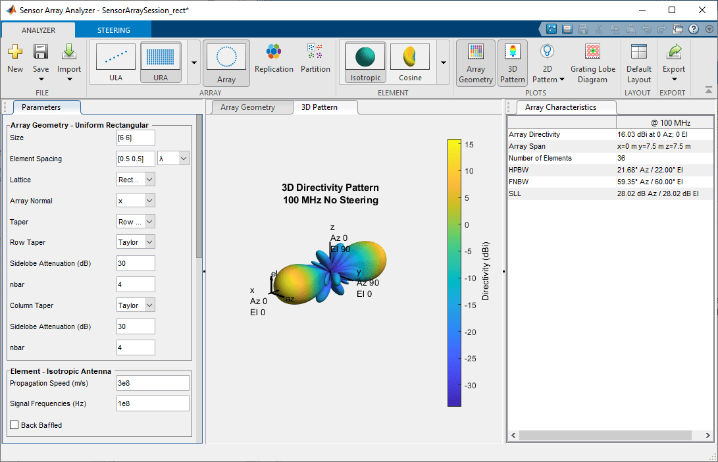Edit the Signal Frequencies field
This screenshot has height=462, width=718.
point(153,403)
